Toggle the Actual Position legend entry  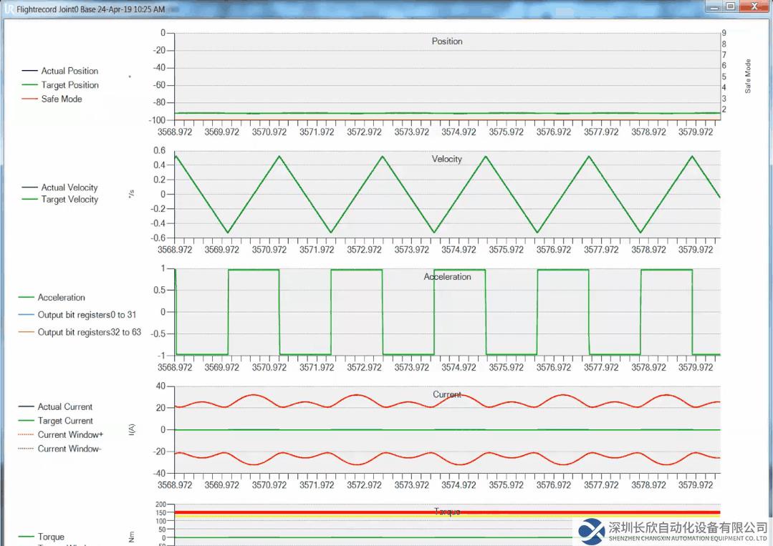click(x=69, y=71)
